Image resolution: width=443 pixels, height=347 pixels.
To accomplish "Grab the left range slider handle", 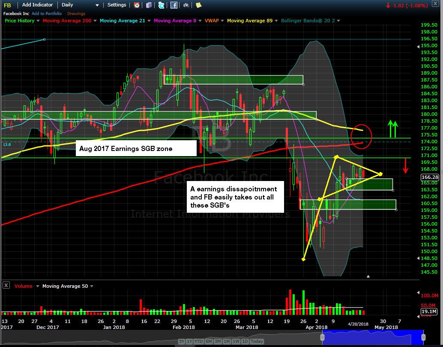I will [x=322, y=337].
